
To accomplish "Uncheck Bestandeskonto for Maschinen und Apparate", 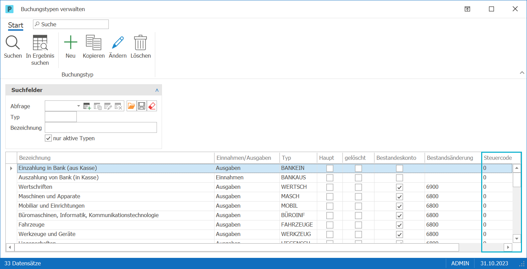I will [399, 197].
